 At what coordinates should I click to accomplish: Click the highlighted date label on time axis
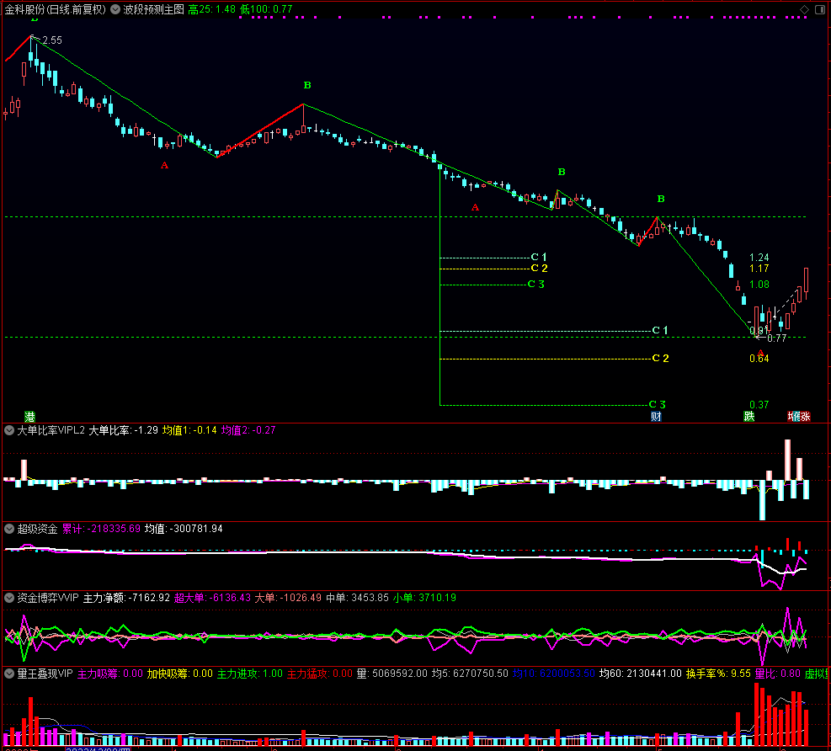98,748
